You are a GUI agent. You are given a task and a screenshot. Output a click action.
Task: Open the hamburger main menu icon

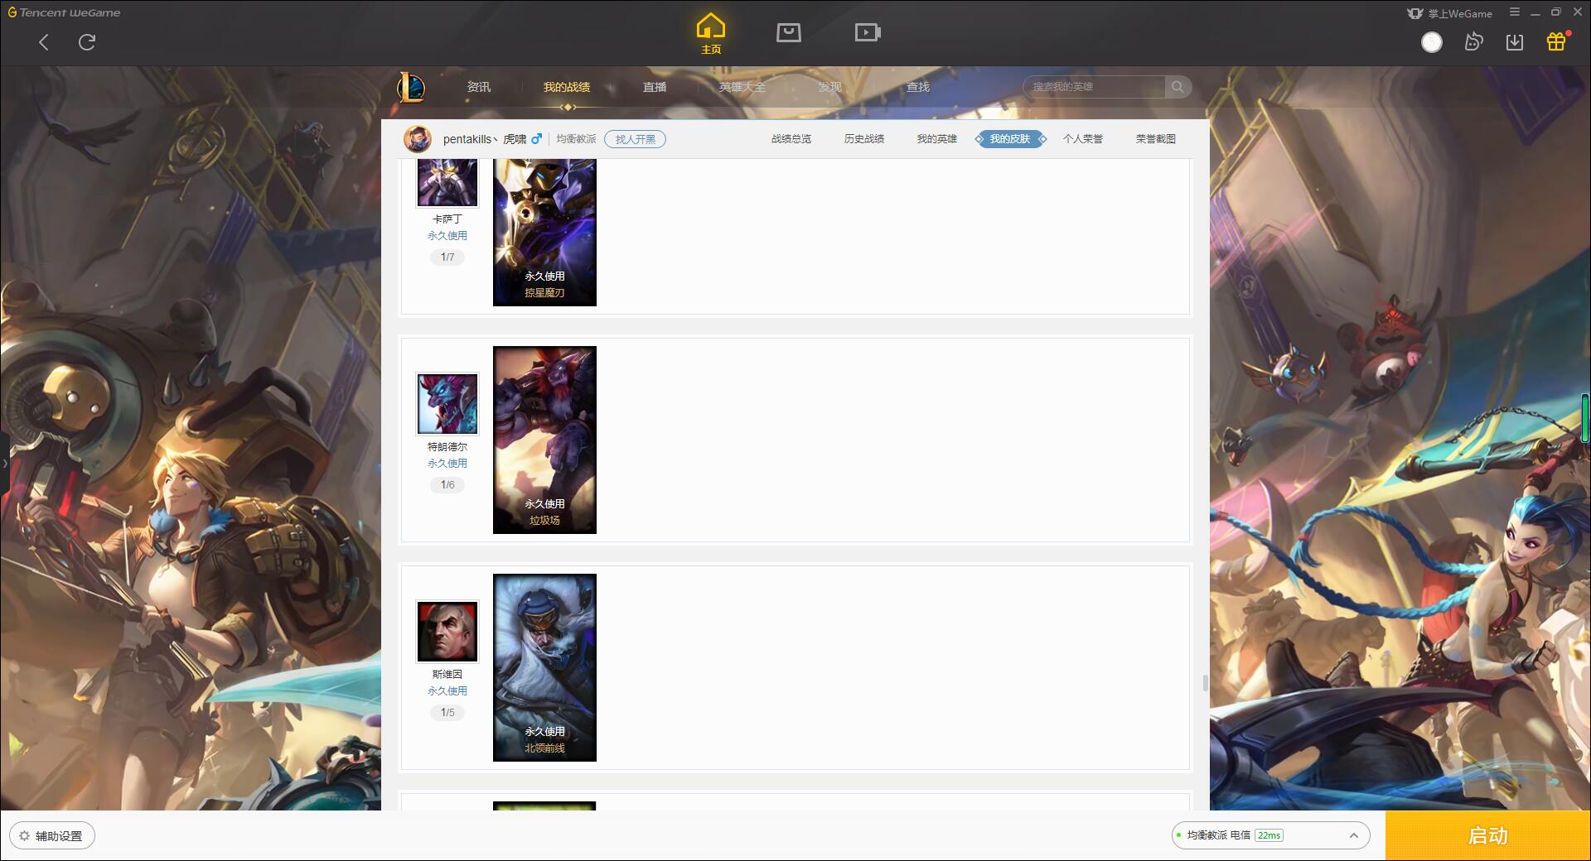pyautogui.click(x=1515, y=12)
